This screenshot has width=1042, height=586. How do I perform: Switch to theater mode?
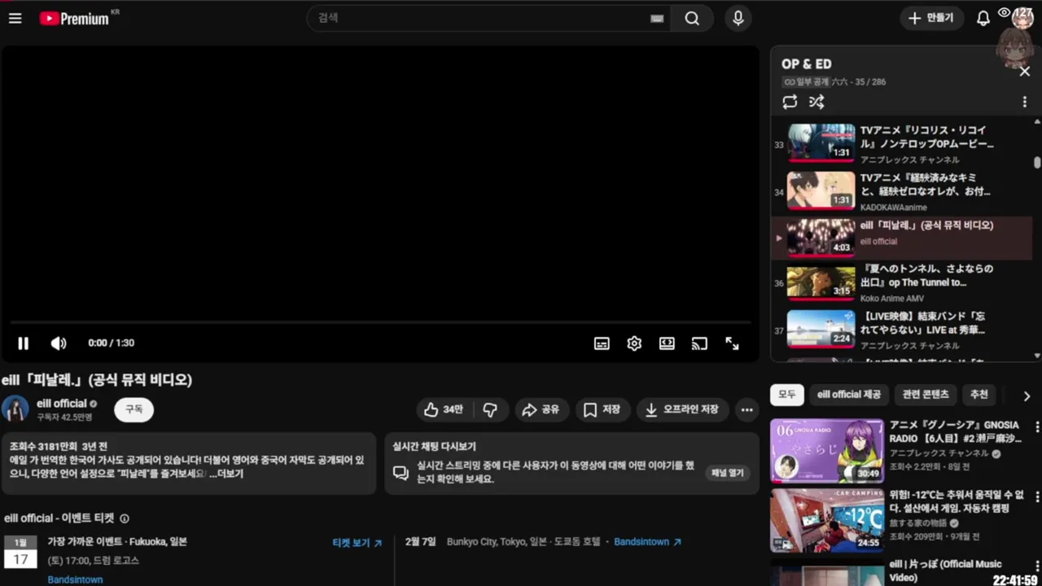click(667, 343)
